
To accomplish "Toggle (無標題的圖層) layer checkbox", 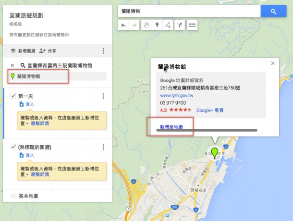I will pyautogui.click(x=13, y=147).
